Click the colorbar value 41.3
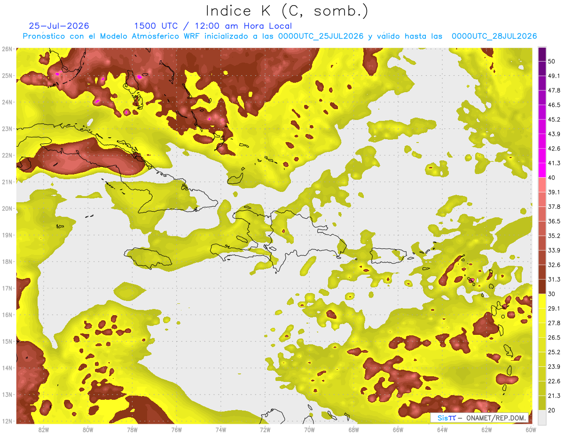Screen dimensions: 564x436 coord(554,163)
